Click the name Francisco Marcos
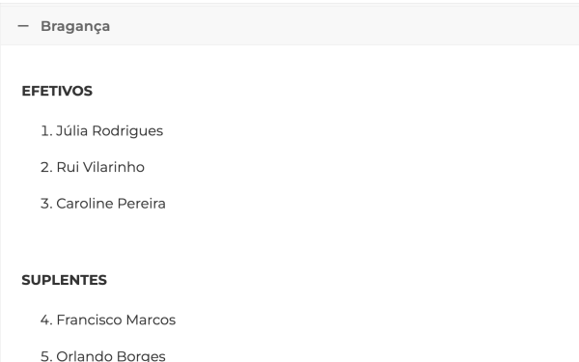 pos(116,320)
